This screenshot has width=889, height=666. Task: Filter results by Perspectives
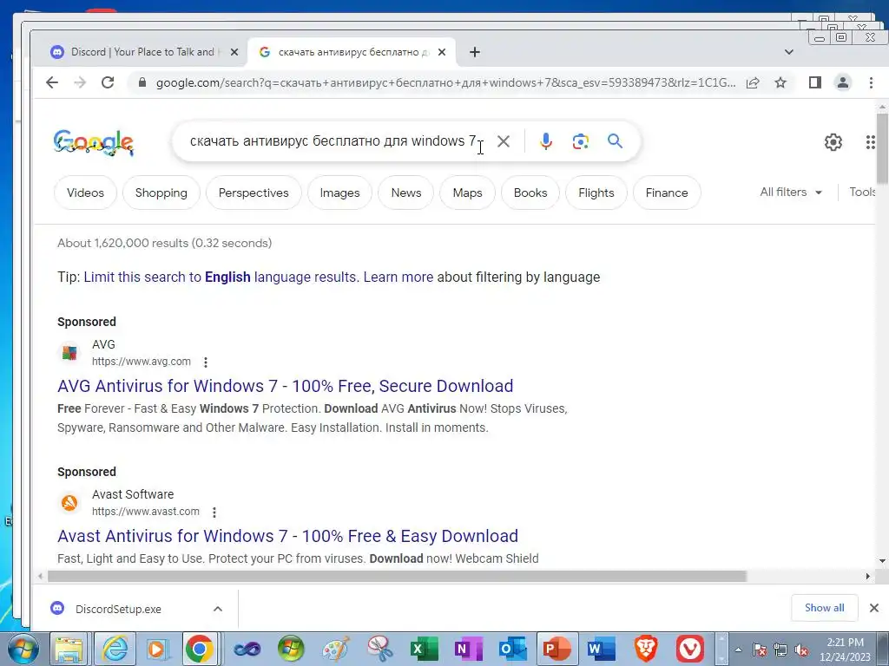(x=254, y=193)
